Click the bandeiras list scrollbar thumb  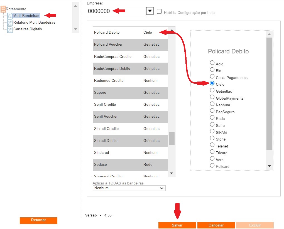point(172,139)
